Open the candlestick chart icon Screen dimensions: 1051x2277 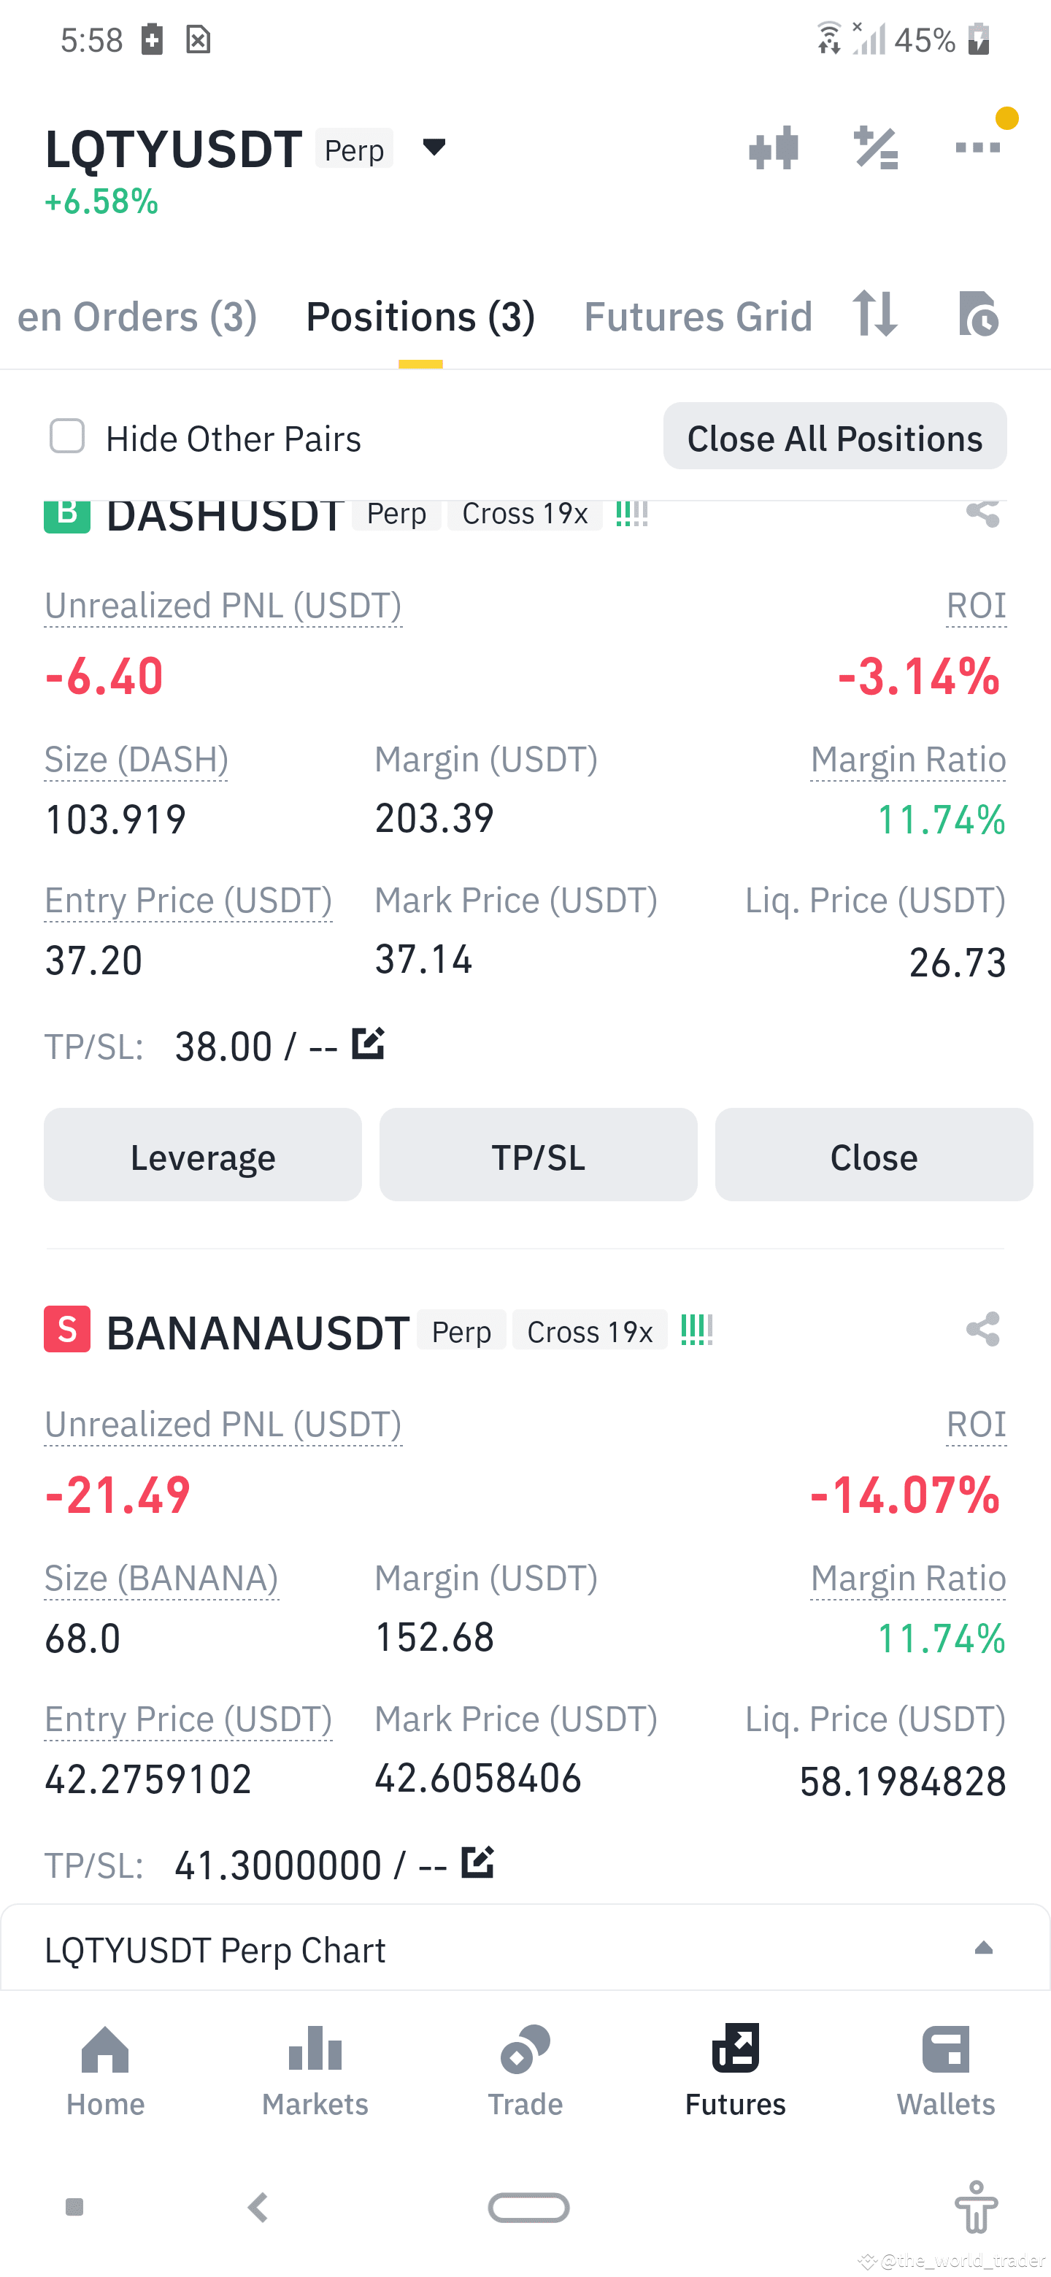(x=774, y=147)
